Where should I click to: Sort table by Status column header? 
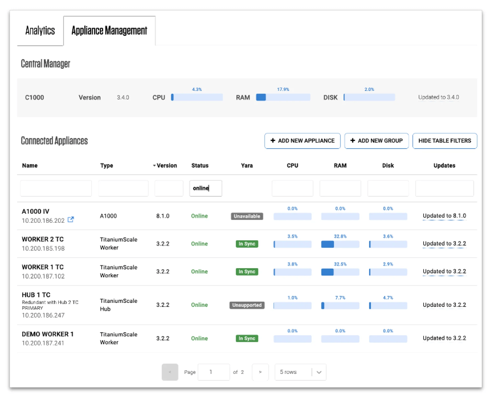tap(200, 166)
